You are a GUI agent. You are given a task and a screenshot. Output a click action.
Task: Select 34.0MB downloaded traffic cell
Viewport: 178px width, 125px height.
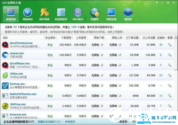click(x=134, y=45)
